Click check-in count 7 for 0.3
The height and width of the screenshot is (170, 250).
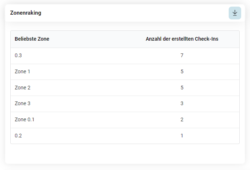point(182,55)
